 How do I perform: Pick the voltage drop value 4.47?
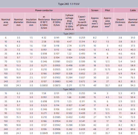[69, 42]
